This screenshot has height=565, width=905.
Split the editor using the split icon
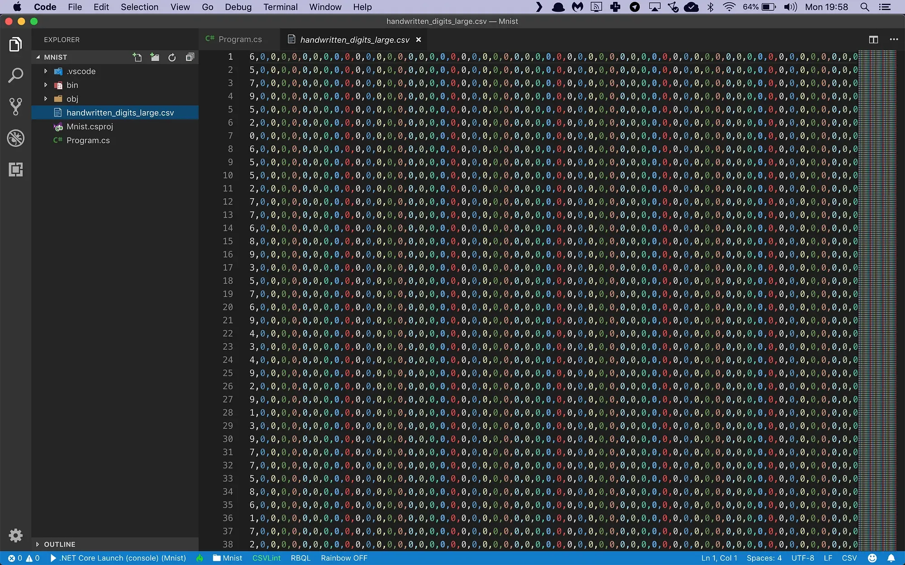872,39
